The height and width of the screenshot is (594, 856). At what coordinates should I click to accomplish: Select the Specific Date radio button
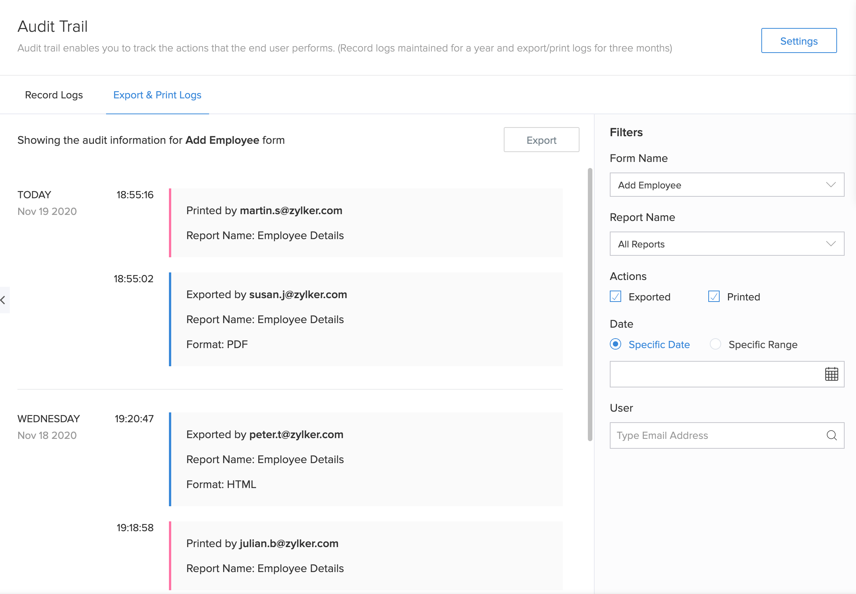[615, 344]
